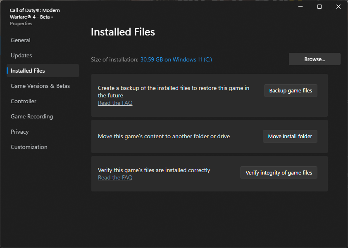
Task: Click the Properties subtitle text
Action: [21, 24]
